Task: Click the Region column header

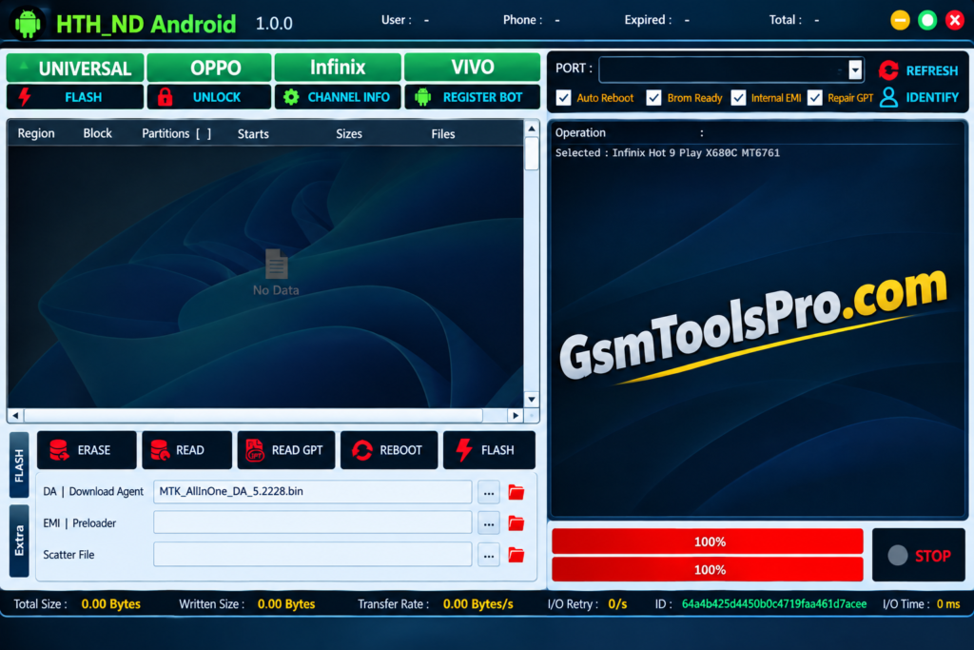Action: 36,133
